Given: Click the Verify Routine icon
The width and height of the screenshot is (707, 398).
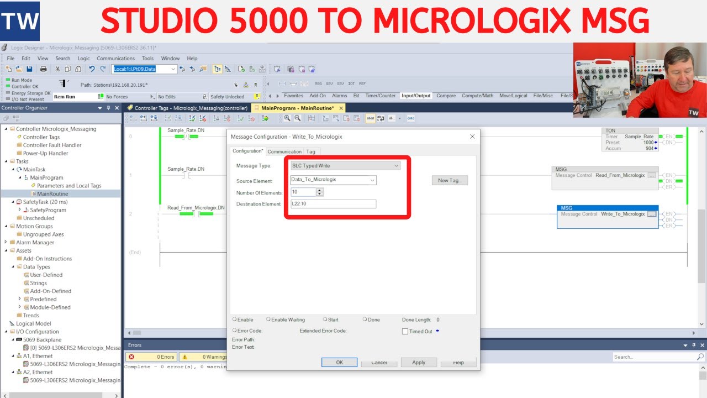Looking at the screenshot, I should tap(241, 69).
